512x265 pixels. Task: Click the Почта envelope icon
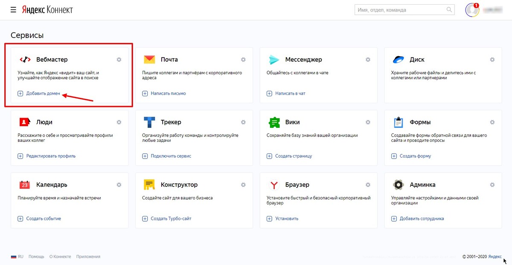pos(149,60)
